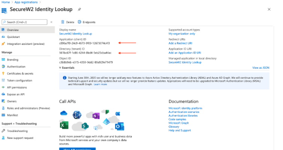Open the Glossary link
Image resolution: width=283 pixels, height=150 pixels.
(x=174, y=127)
